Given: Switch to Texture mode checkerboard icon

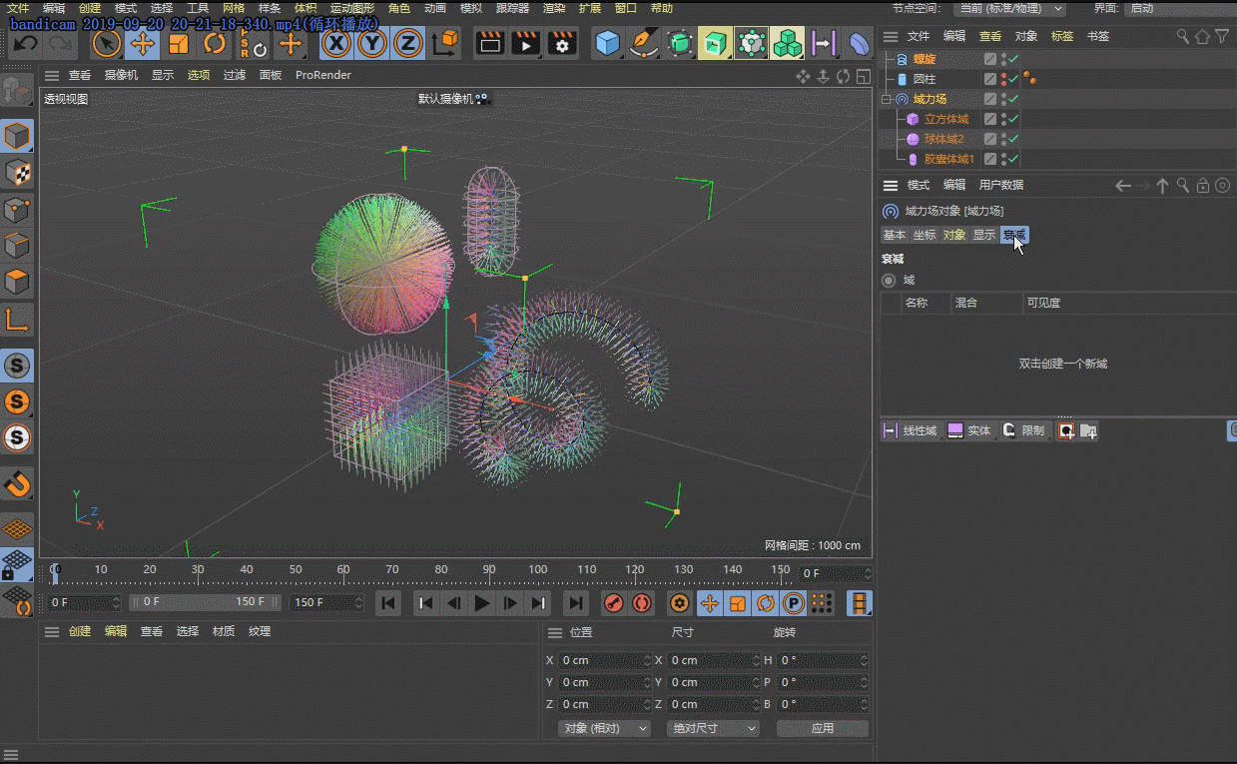Looking at the screenshot, I should pyautogui.click(x=17, y=173).
